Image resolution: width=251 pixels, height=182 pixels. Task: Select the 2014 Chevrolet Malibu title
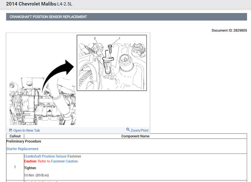31,4
